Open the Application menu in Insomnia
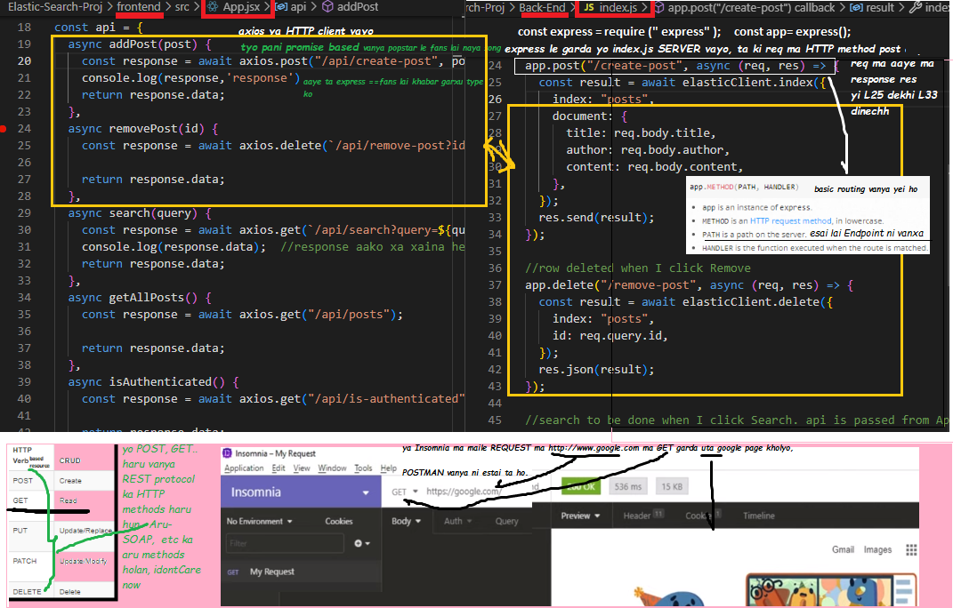The height and width of the screenshot is (608, 953). point(244,468)
